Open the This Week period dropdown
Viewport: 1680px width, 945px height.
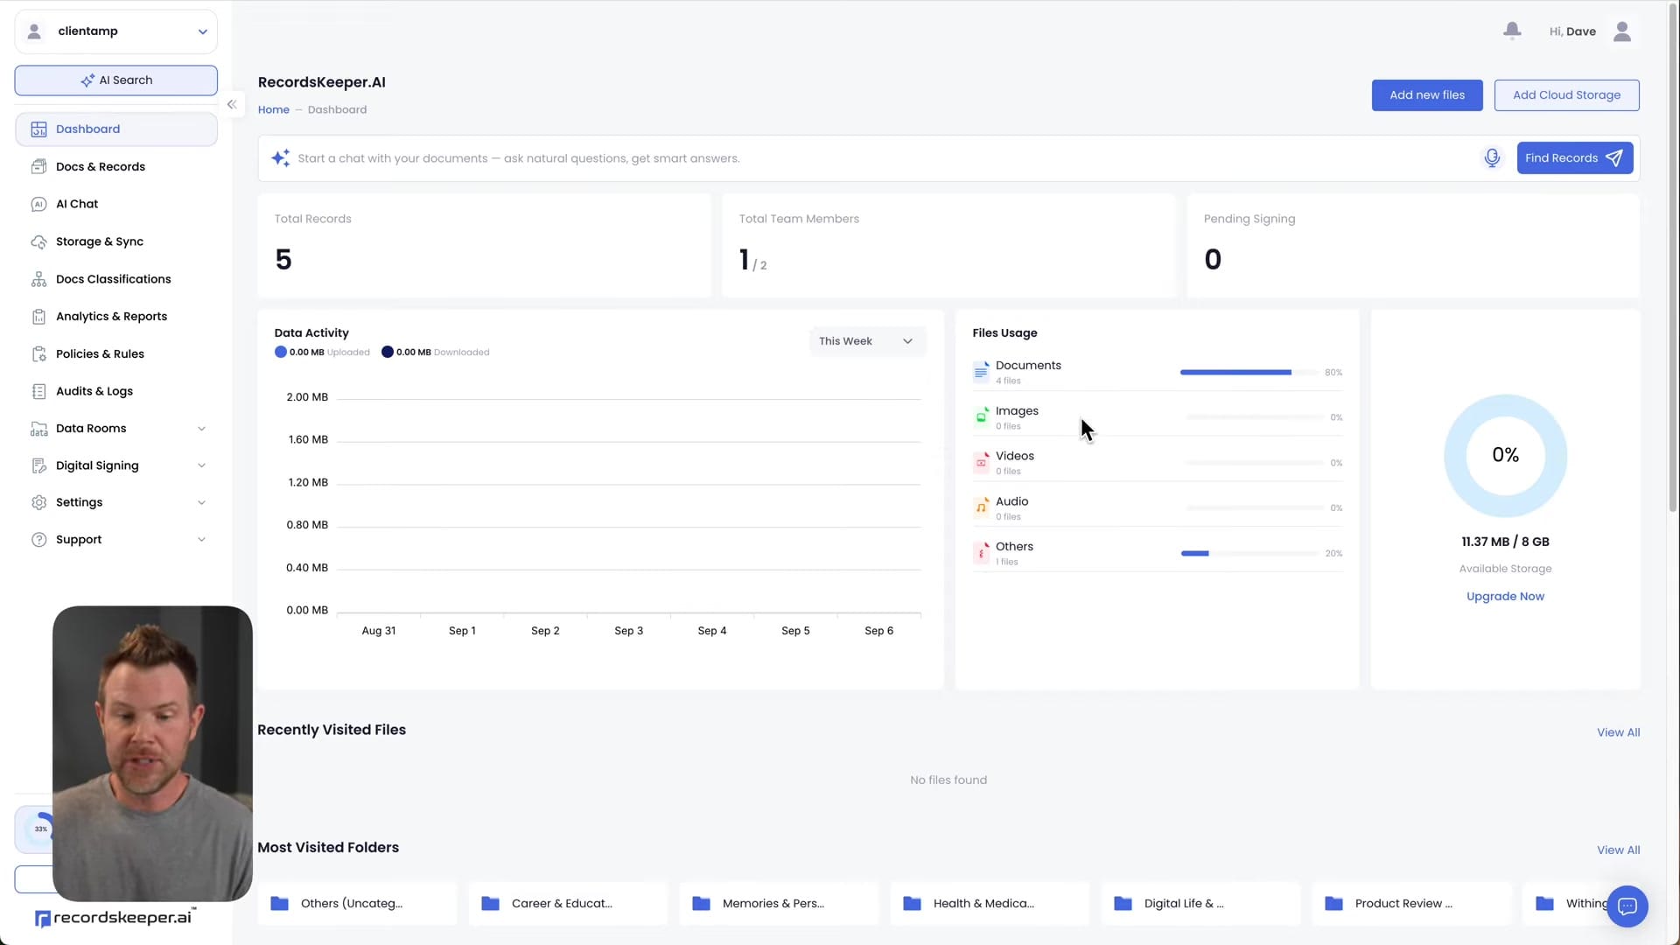pos(866,341)
